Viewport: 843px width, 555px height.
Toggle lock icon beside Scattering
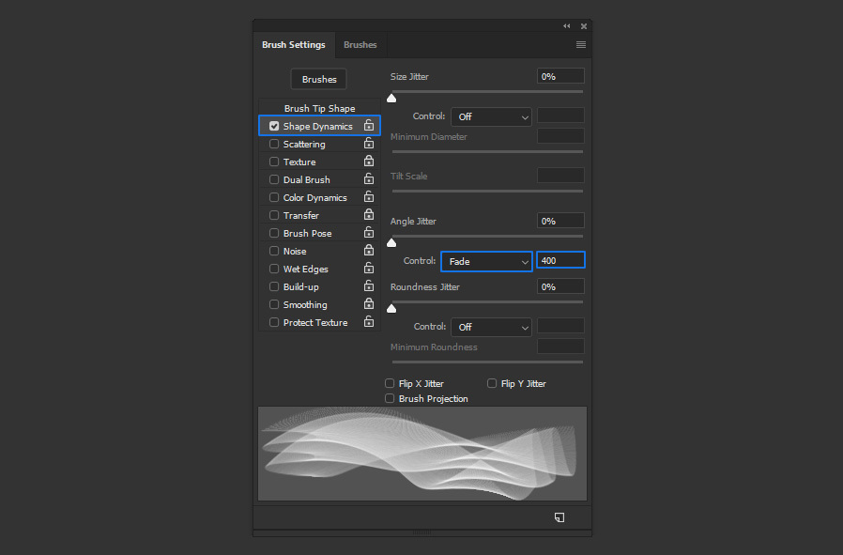point(369,143)
